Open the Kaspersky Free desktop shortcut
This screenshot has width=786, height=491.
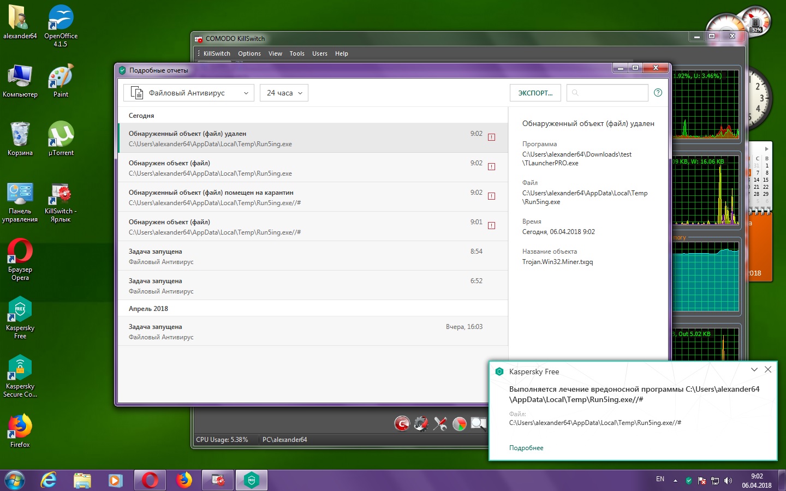pos(20,310)
